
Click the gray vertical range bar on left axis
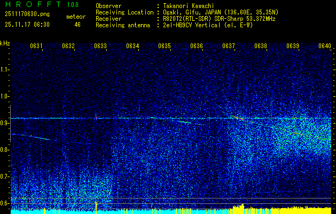coord(10,124)
